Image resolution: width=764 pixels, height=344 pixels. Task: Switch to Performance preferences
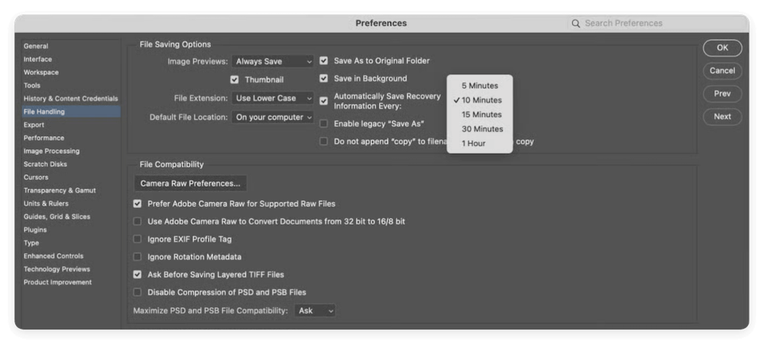point(44,138)
